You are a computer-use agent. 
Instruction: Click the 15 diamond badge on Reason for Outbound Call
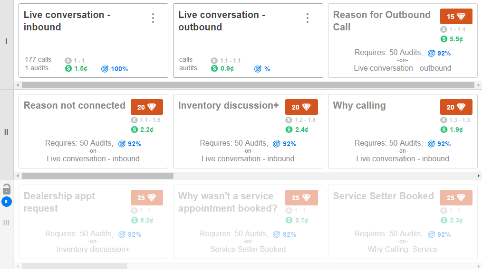tap(456, 17)
